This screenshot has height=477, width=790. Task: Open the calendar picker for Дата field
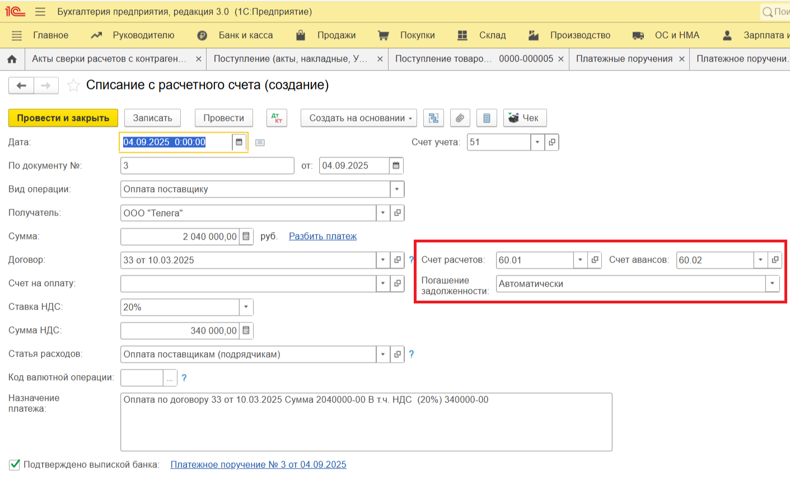pos(239,142)
